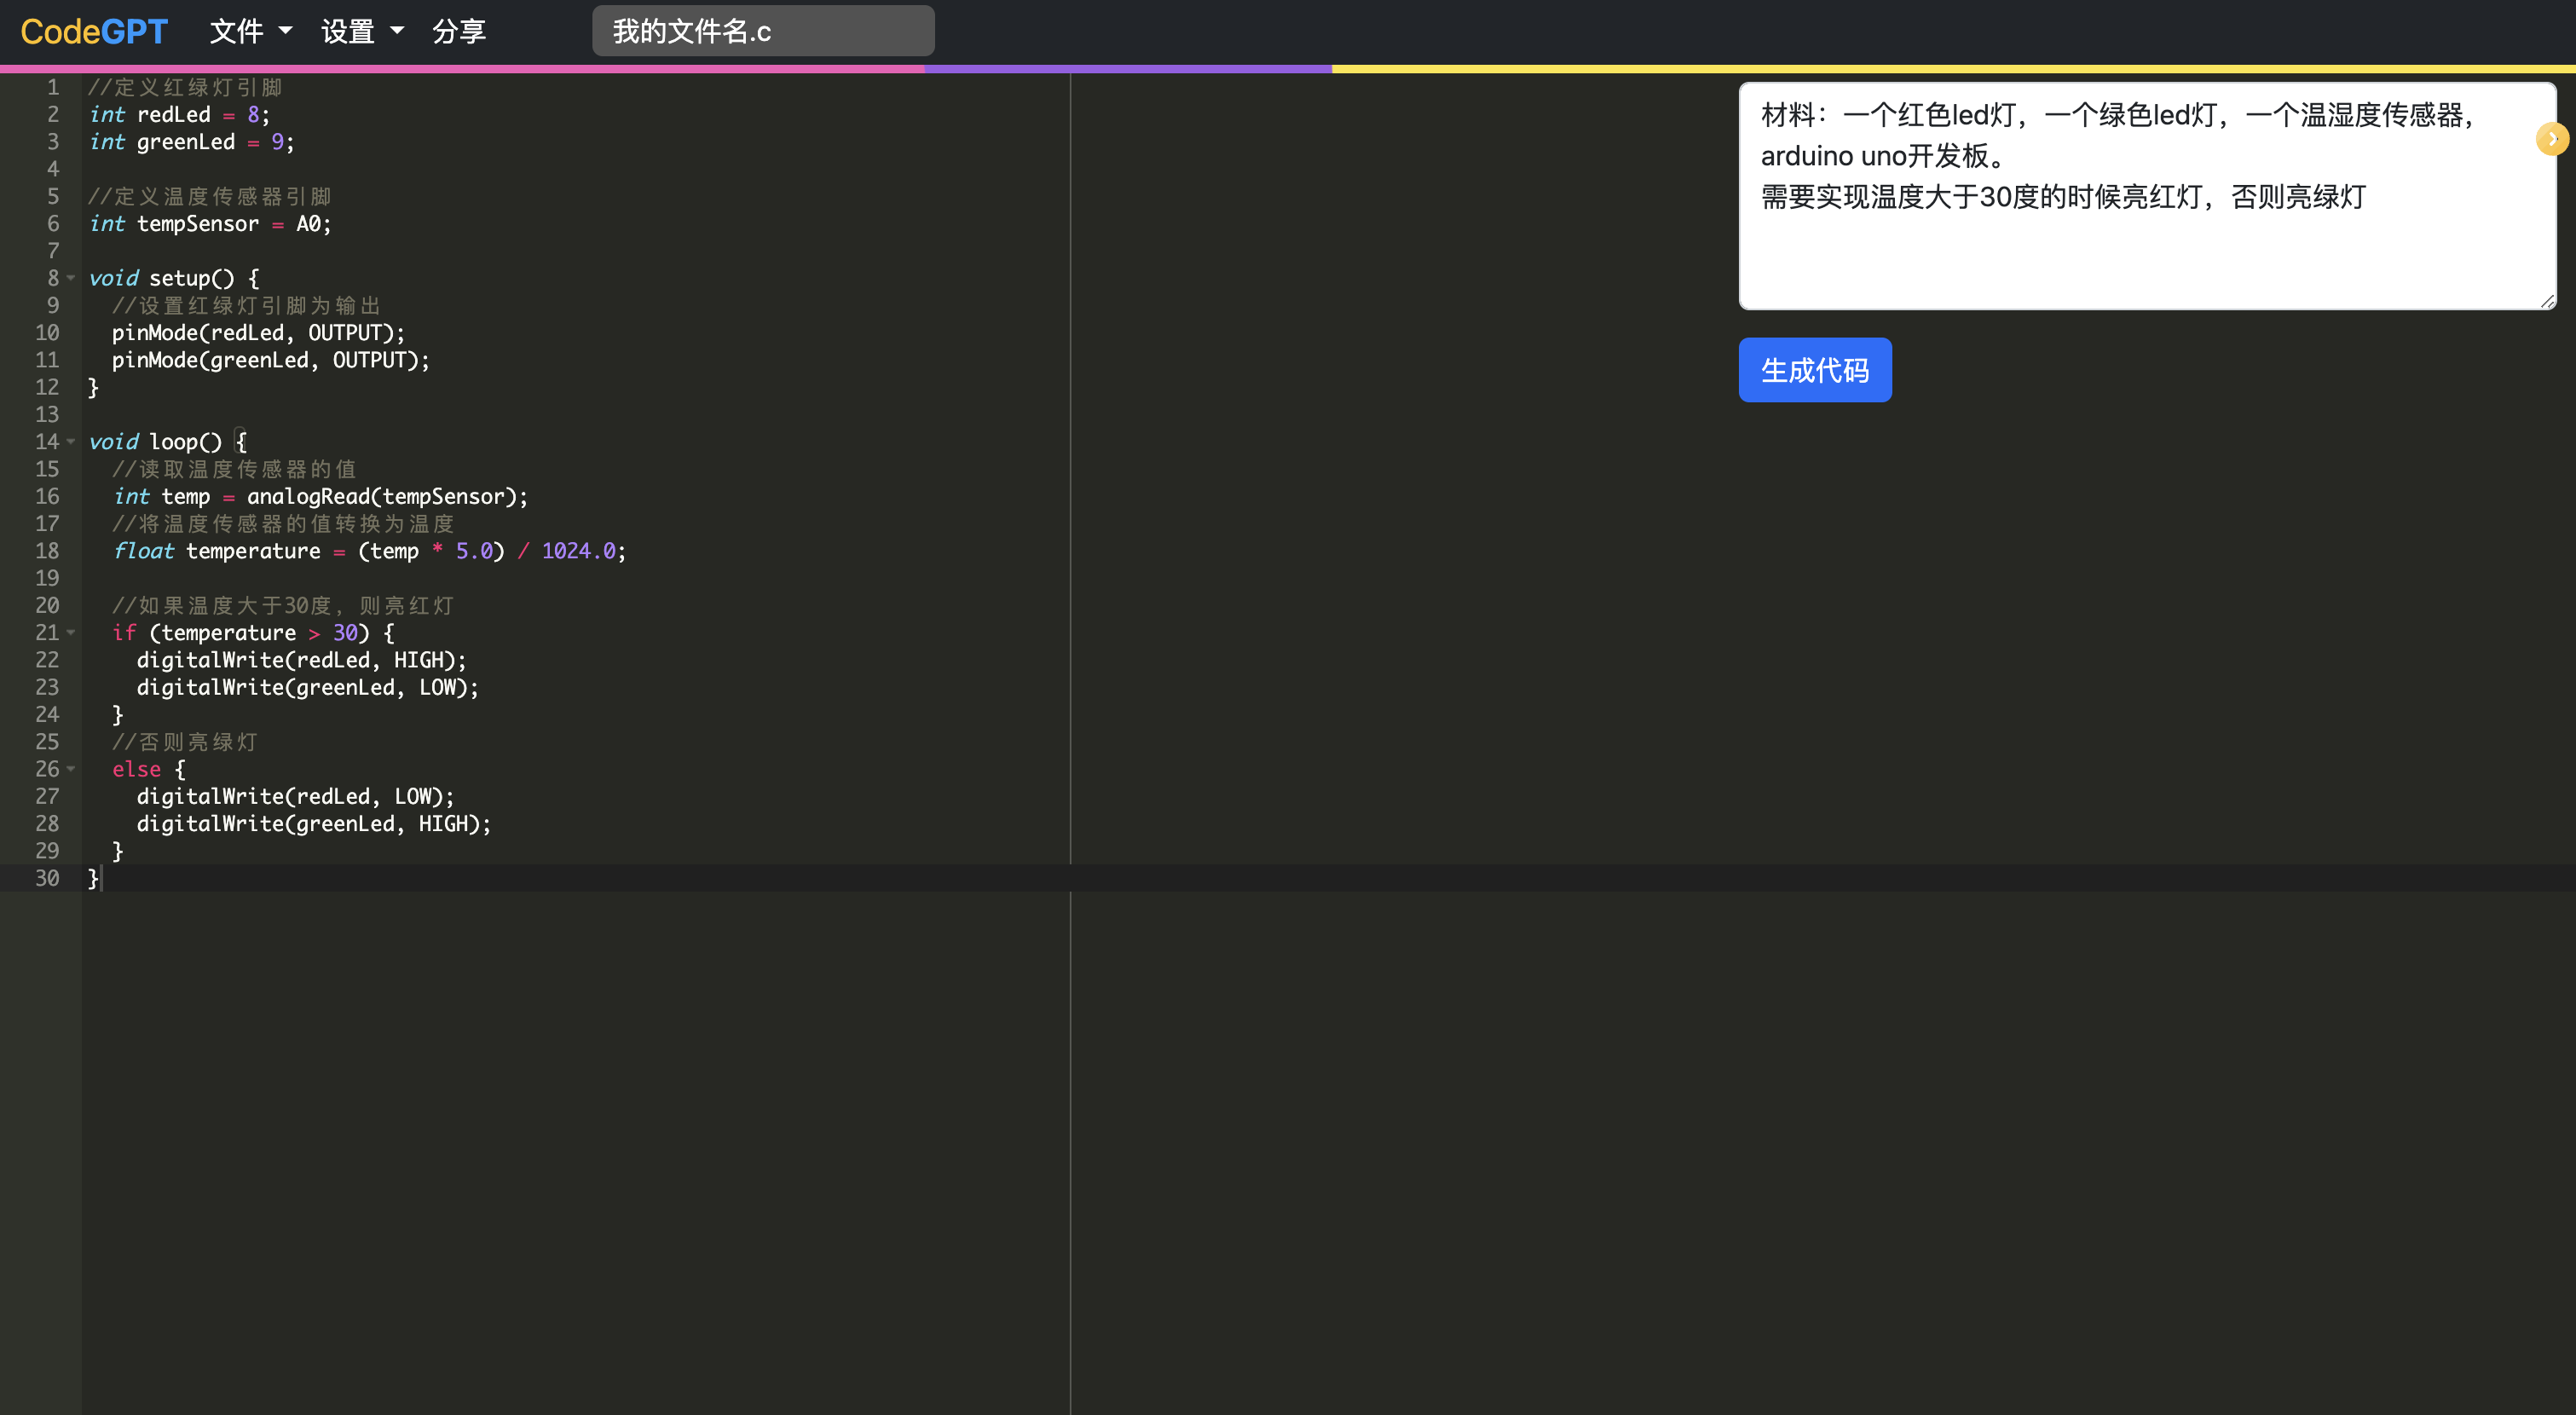Click code line 'int tempSensor = A0;'

pyautogui.click(x=210, y=224)
